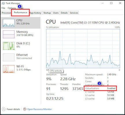125x115 pixels.
Task: Click inside the CPU utilization graph
Action: (83, 49)
